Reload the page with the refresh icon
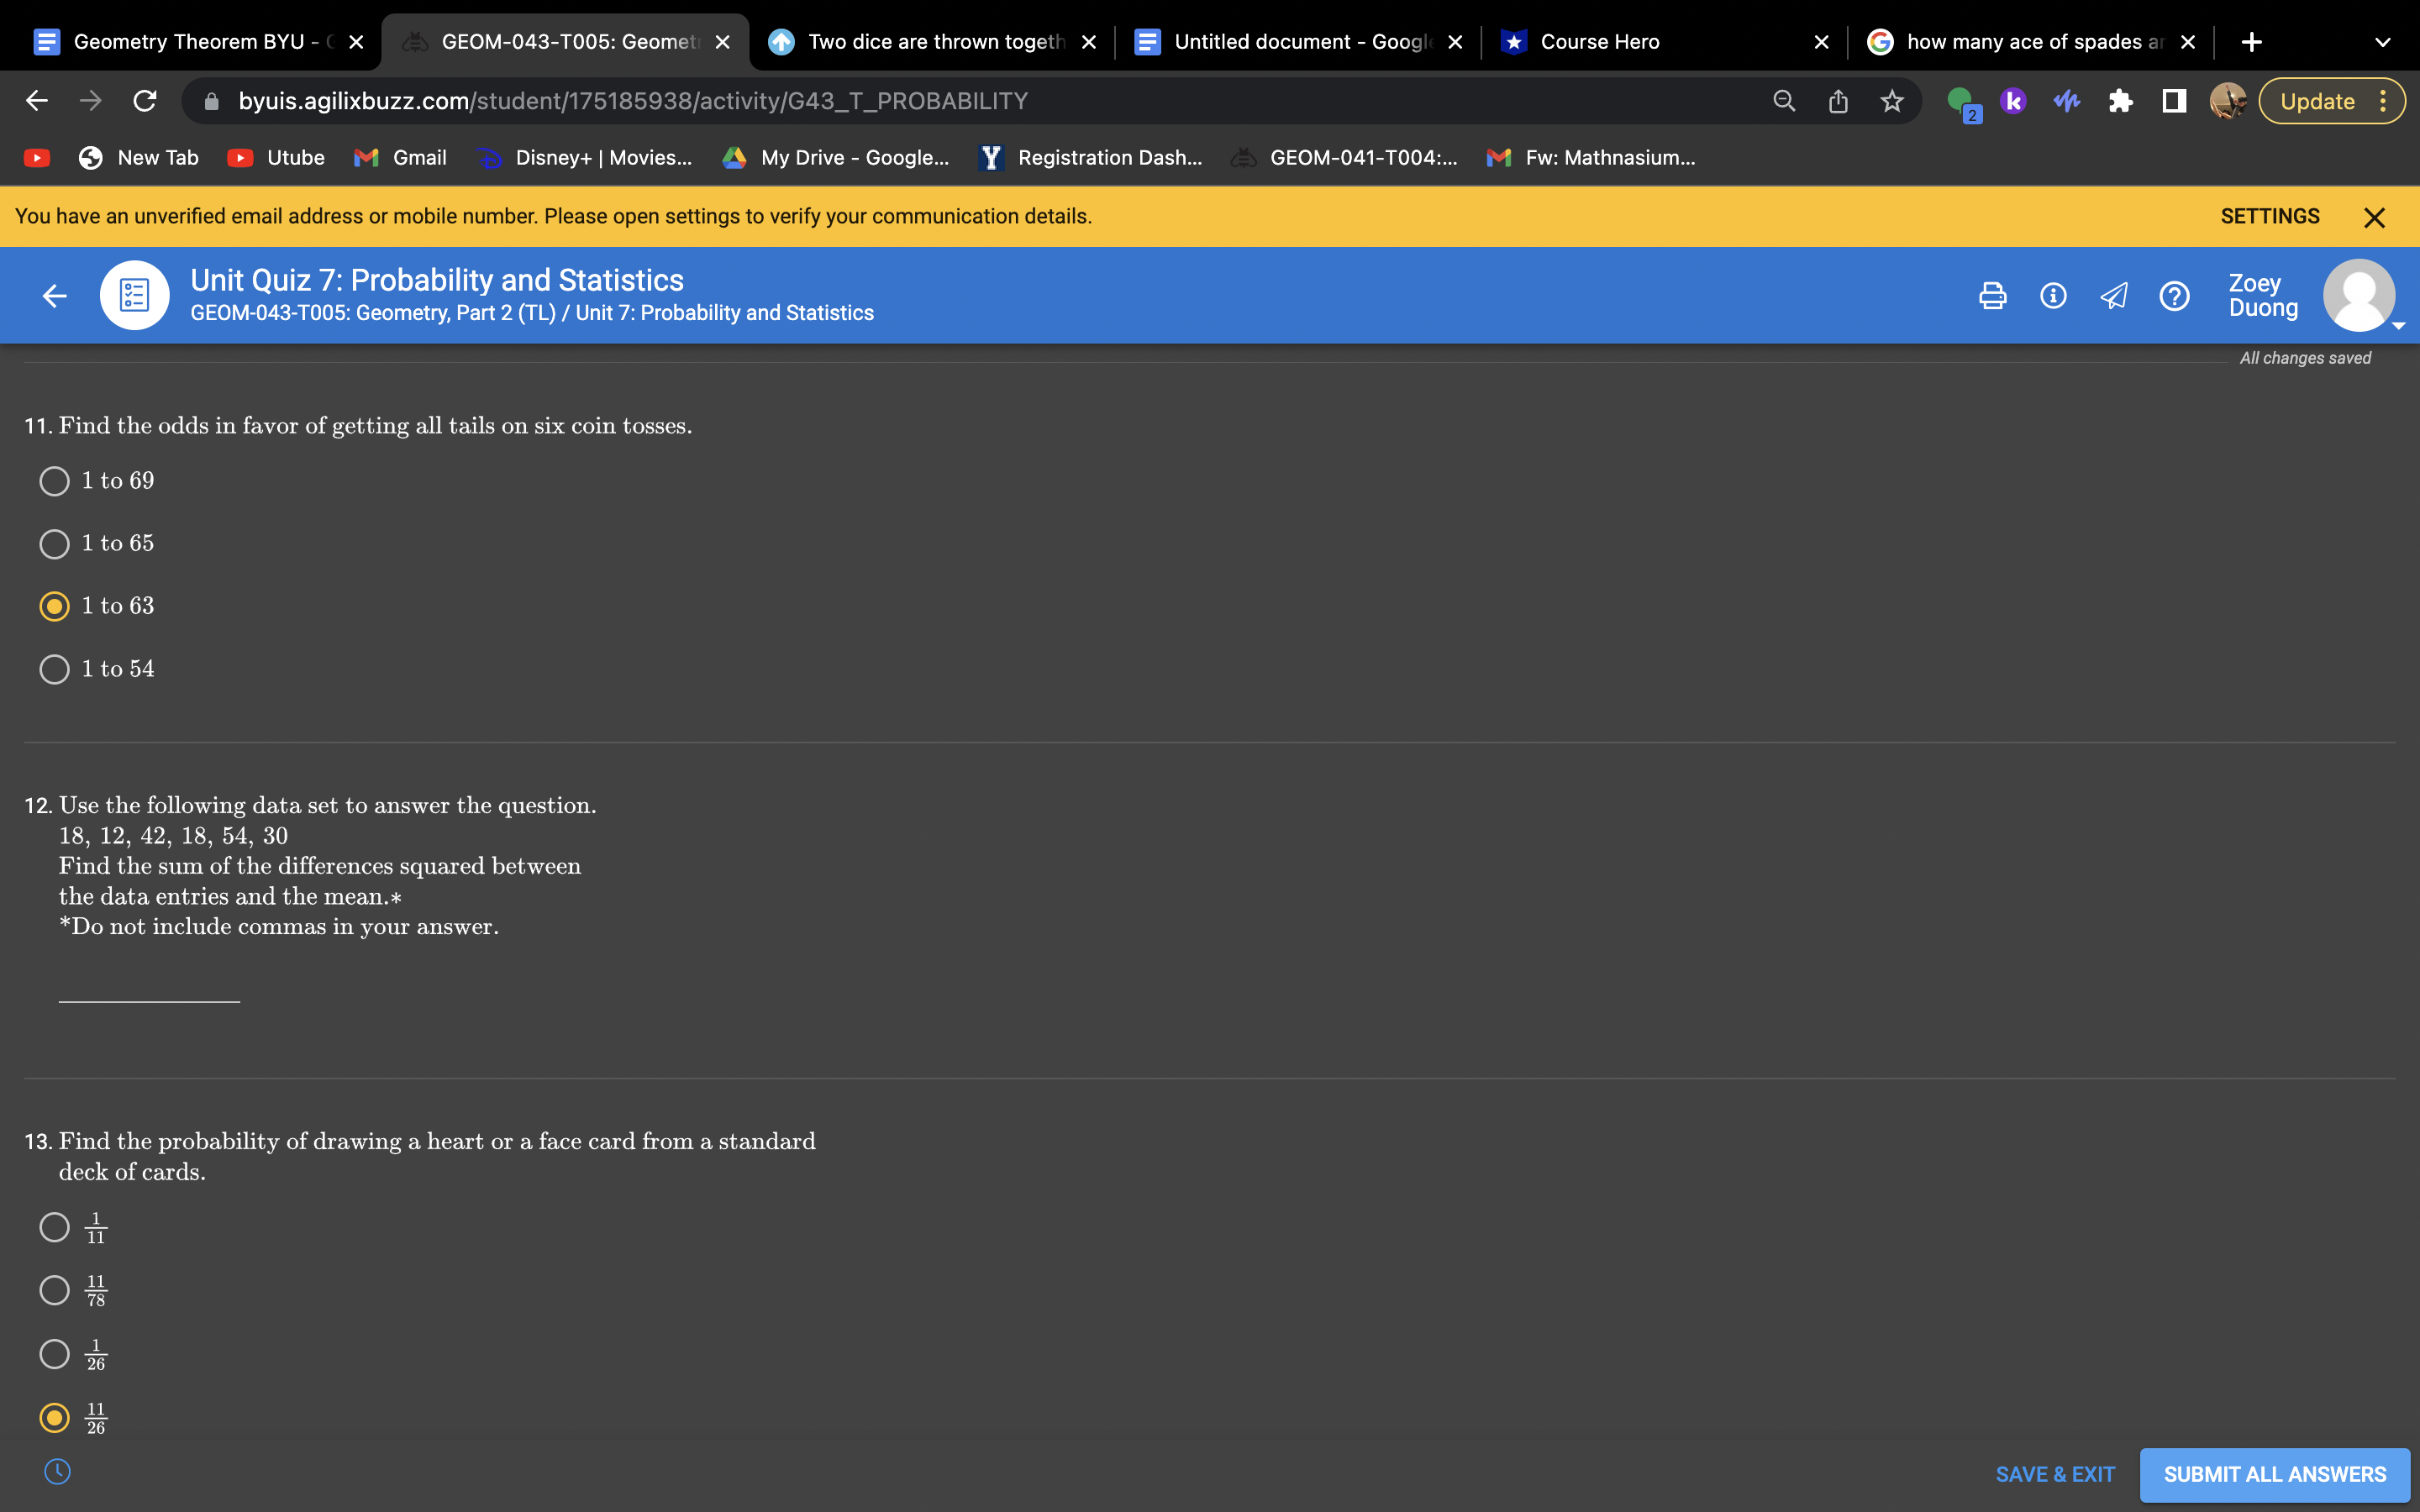 tap(145, 101)
